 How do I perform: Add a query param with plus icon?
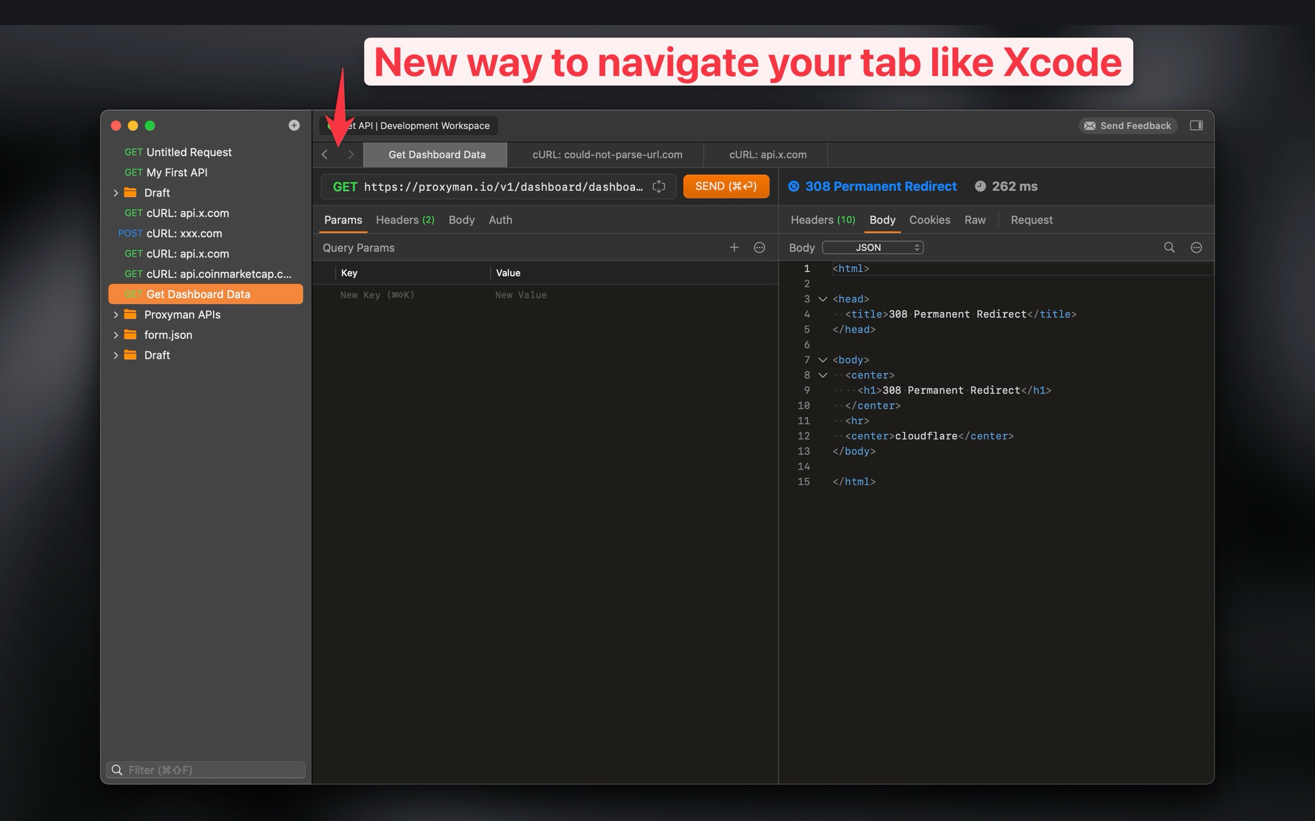click(x=734, y=248)
